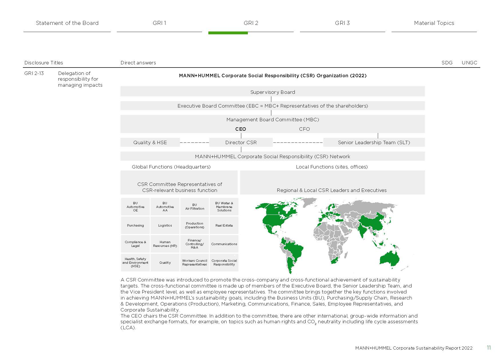This screenshot has width=502, height=355.
Task: Click the CEO label
Action: pos(241,129)
